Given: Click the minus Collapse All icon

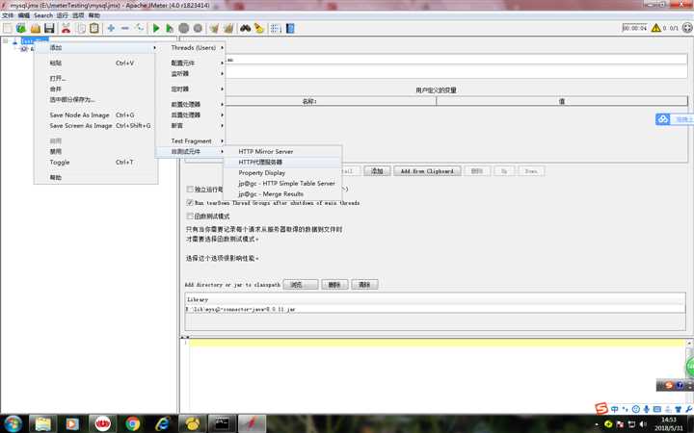Looking at the screenshot, I should tap(124, 28).
